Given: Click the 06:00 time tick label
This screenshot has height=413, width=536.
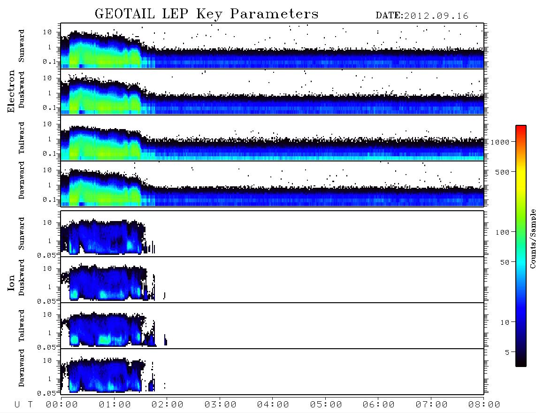Looking at the screenshot, I should 379,405.
